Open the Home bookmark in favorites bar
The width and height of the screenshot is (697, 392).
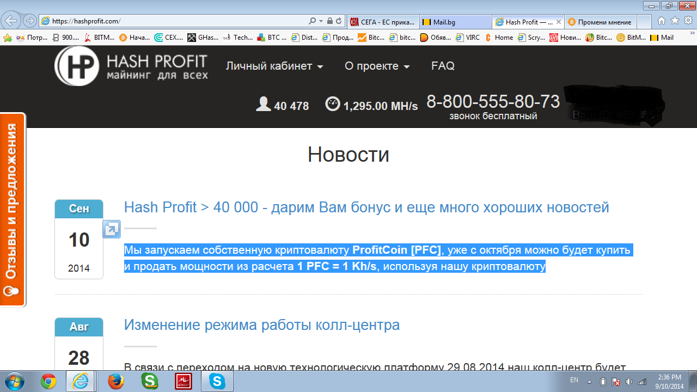click(x=499, y=38)
